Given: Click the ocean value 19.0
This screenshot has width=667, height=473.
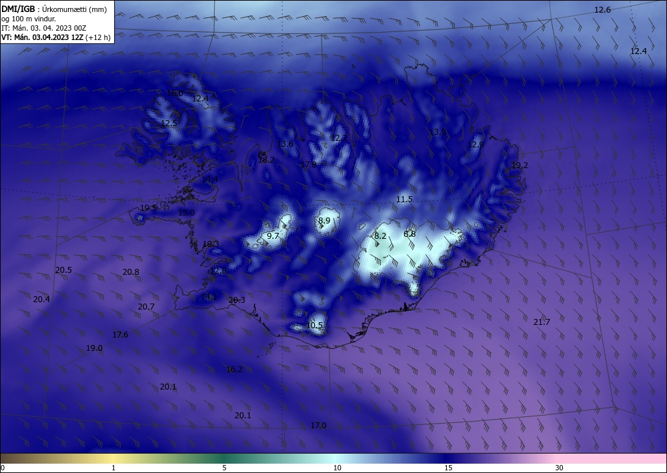Looking at the screenshot, I should [x=95, y=348].
